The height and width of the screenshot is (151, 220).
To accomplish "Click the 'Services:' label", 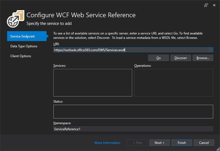I will pyautogui.click(x=59, y=65).
